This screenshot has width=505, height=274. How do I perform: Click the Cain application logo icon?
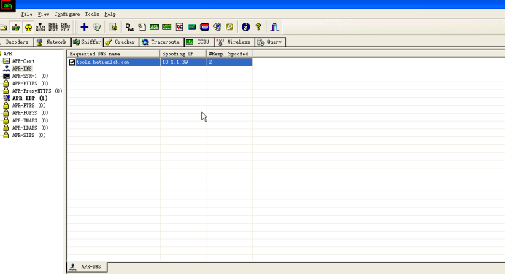click(x=7, y=6)
